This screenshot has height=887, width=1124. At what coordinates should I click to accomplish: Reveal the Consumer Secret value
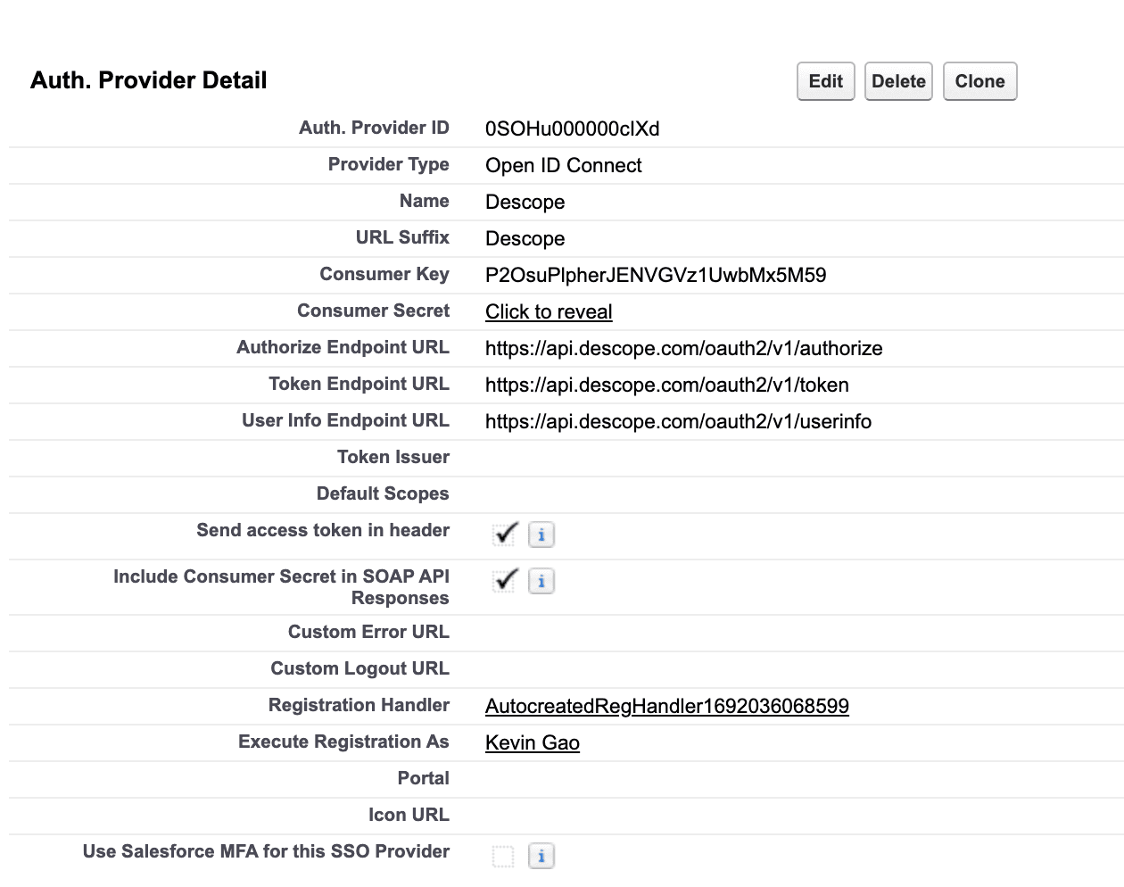(549, 311)
